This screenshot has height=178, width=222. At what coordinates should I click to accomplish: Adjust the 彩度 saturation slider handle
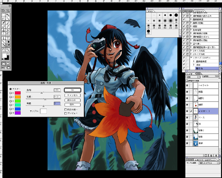(x=45, y=99)
